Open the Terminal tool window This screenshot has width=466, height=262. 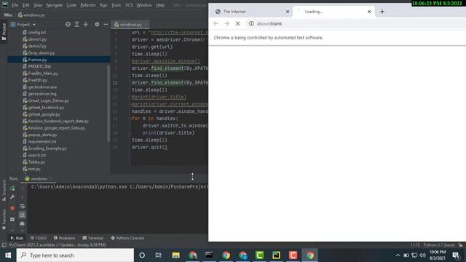[93, 238]
